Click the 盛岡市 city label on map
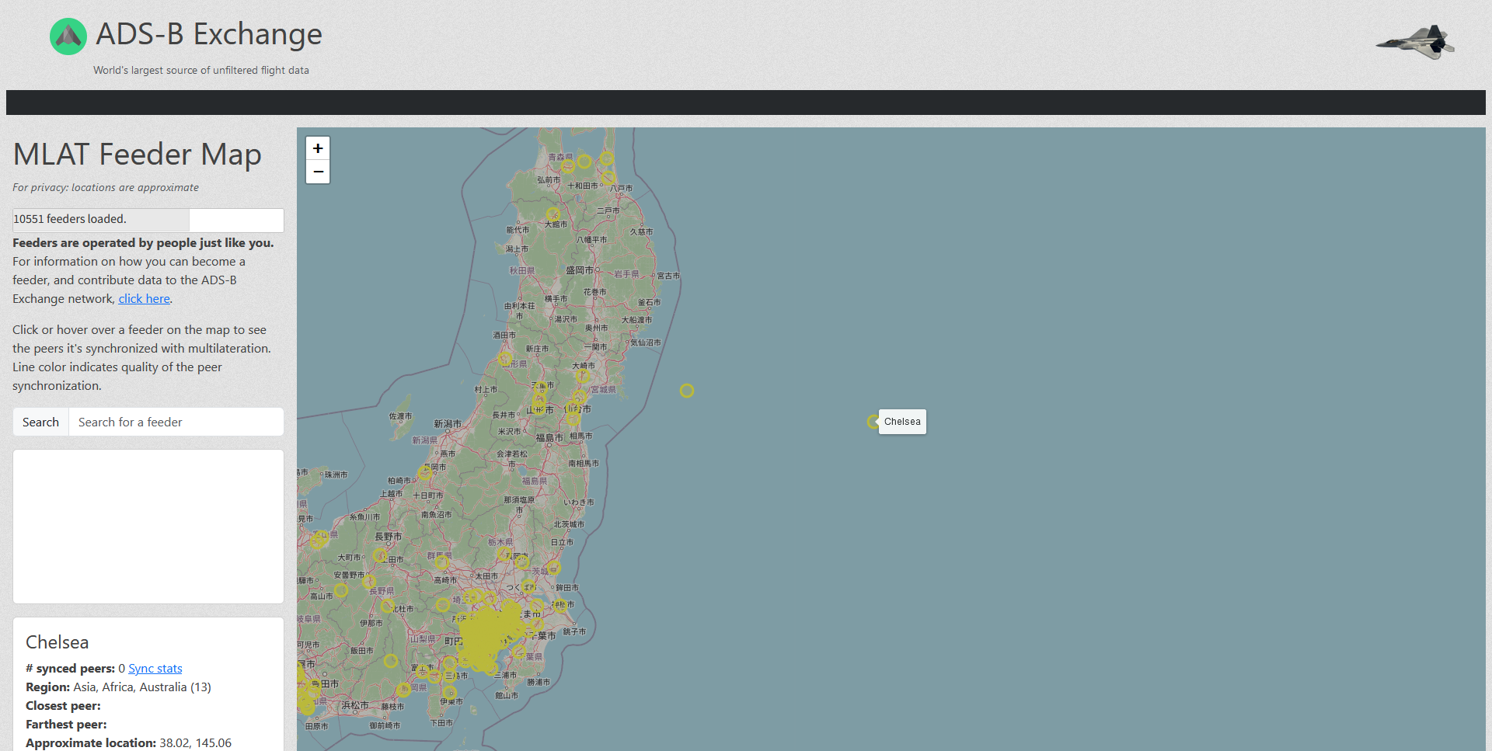 pyautogui.click(x=580, y=270)
